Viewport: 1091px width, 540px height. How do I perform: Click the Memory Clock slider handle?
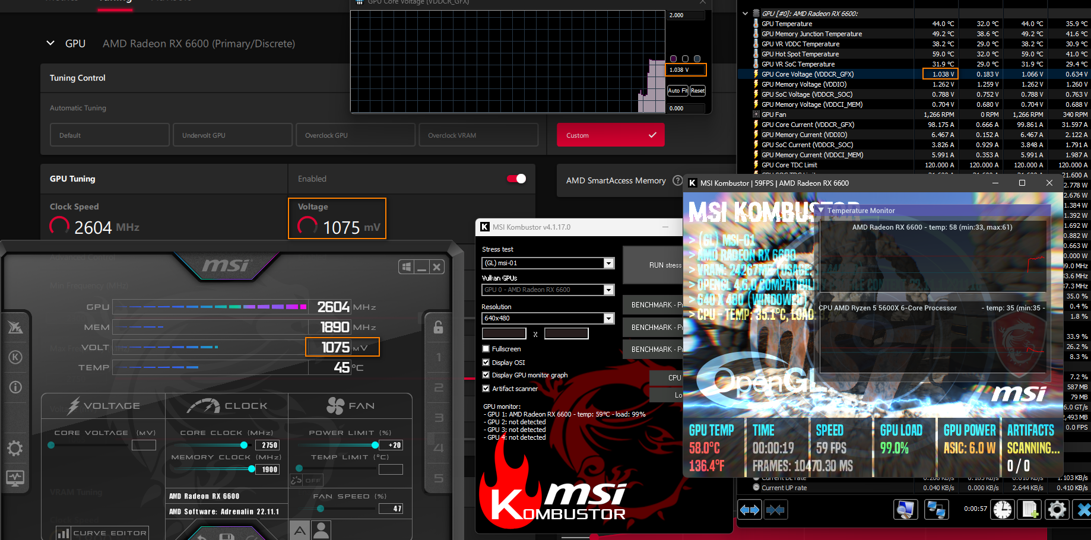[252, 469]
